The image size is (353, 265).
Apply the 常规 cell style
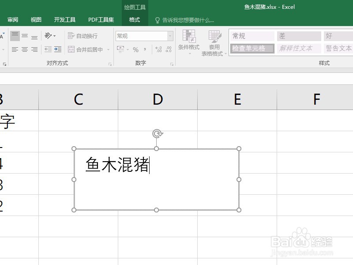252,36
